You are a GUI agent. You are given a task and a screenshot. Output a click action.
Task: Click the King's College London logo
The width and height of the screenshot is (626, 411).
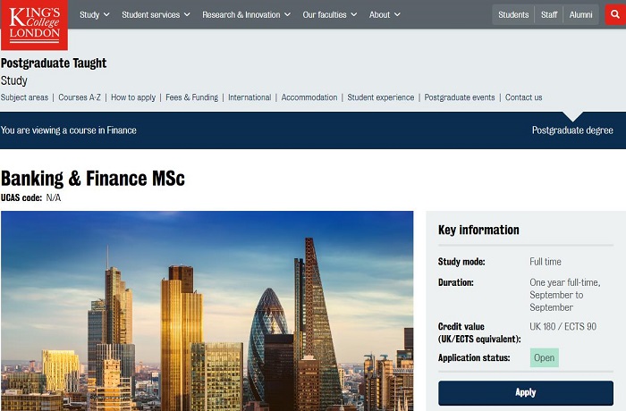coord(33,24)
